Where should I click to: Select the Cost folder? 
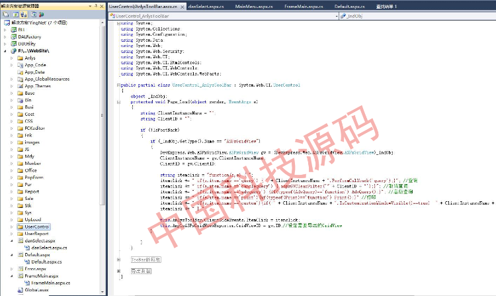coord(29,114)
